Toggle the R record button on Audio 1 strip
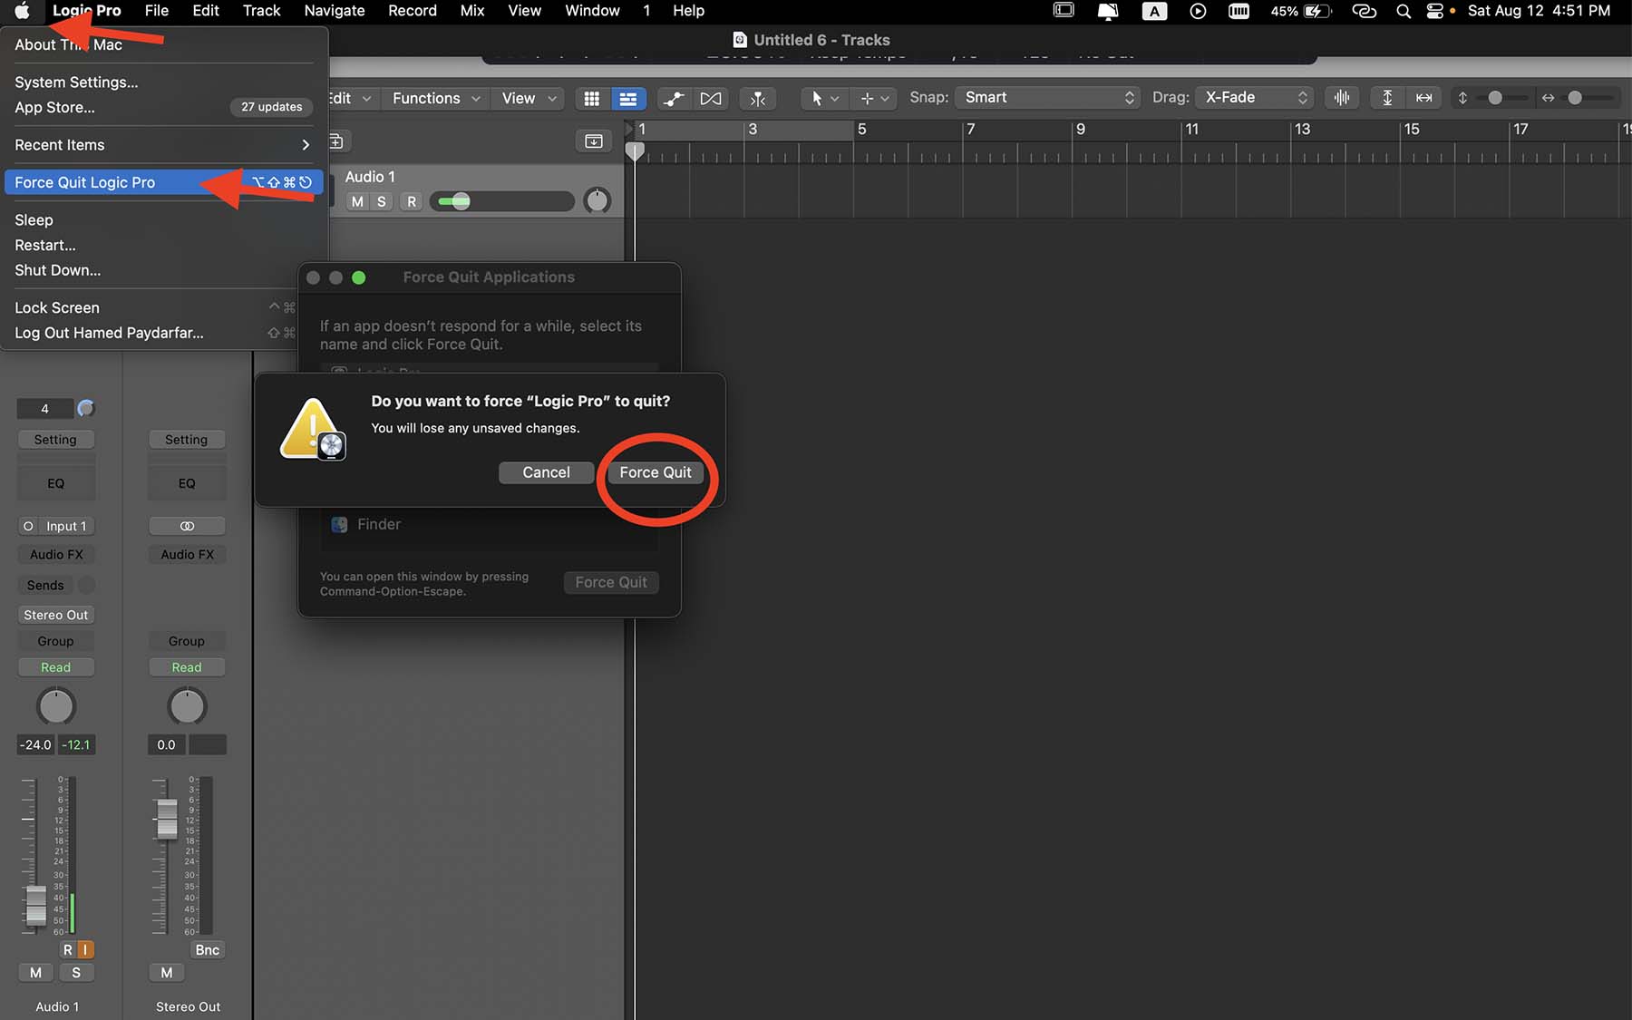The image size is (1632, 1020). click(67, 949)
